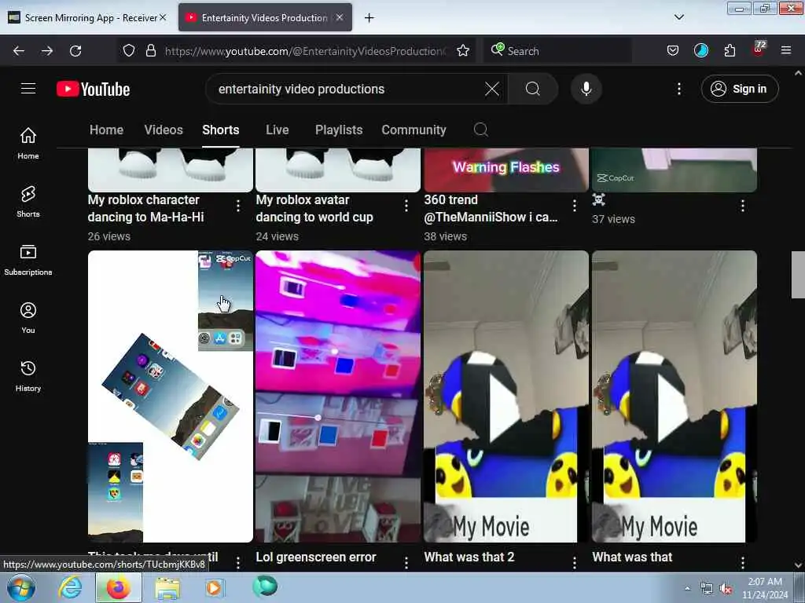The width and height of the screenshot is (805, 603).
Task: Bookmark this page with the star
Action: pyautogui.click(x=462, y=51)
